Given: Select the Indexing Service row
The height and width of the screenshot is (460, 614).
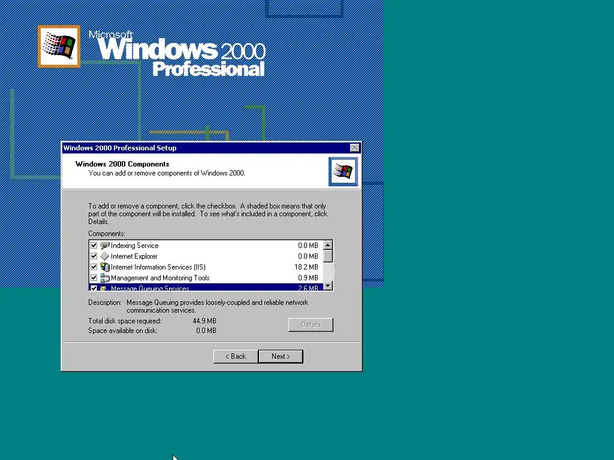Looking at the screenshot, I should [x=206, y=246].
